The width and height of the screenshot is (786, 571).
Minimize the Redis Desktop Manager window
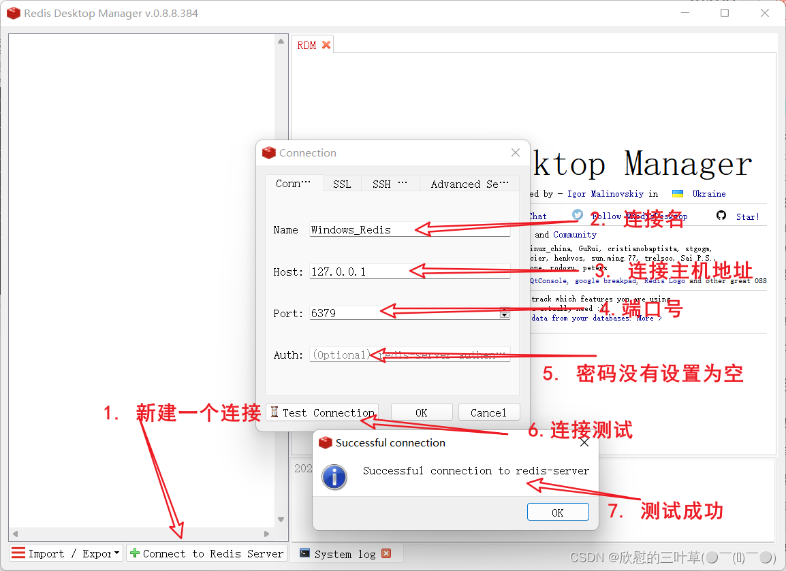(x=685, y=13)
